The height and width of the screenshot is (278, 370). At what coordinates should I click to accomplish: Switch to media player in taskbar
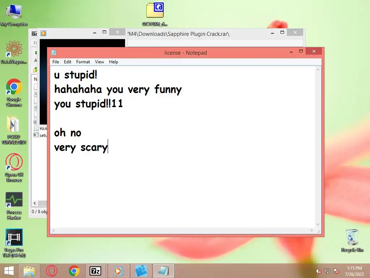click(x=118, y=271)
